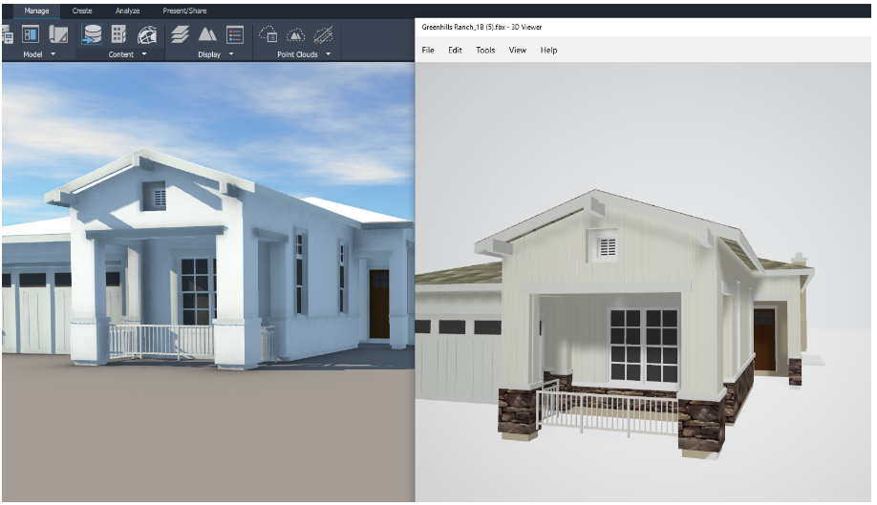Open the model layout panel icon
The height and width of the screenshot is (505, 877).
[31, 34]
